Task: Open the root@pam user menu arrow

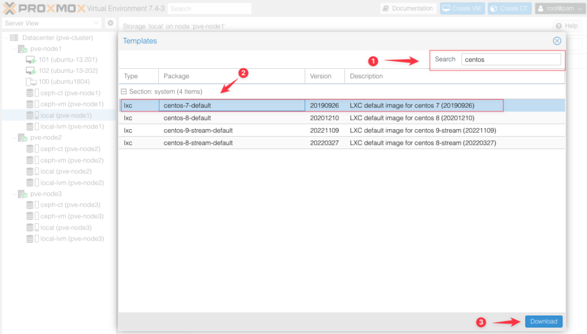Action: point(580,9)
